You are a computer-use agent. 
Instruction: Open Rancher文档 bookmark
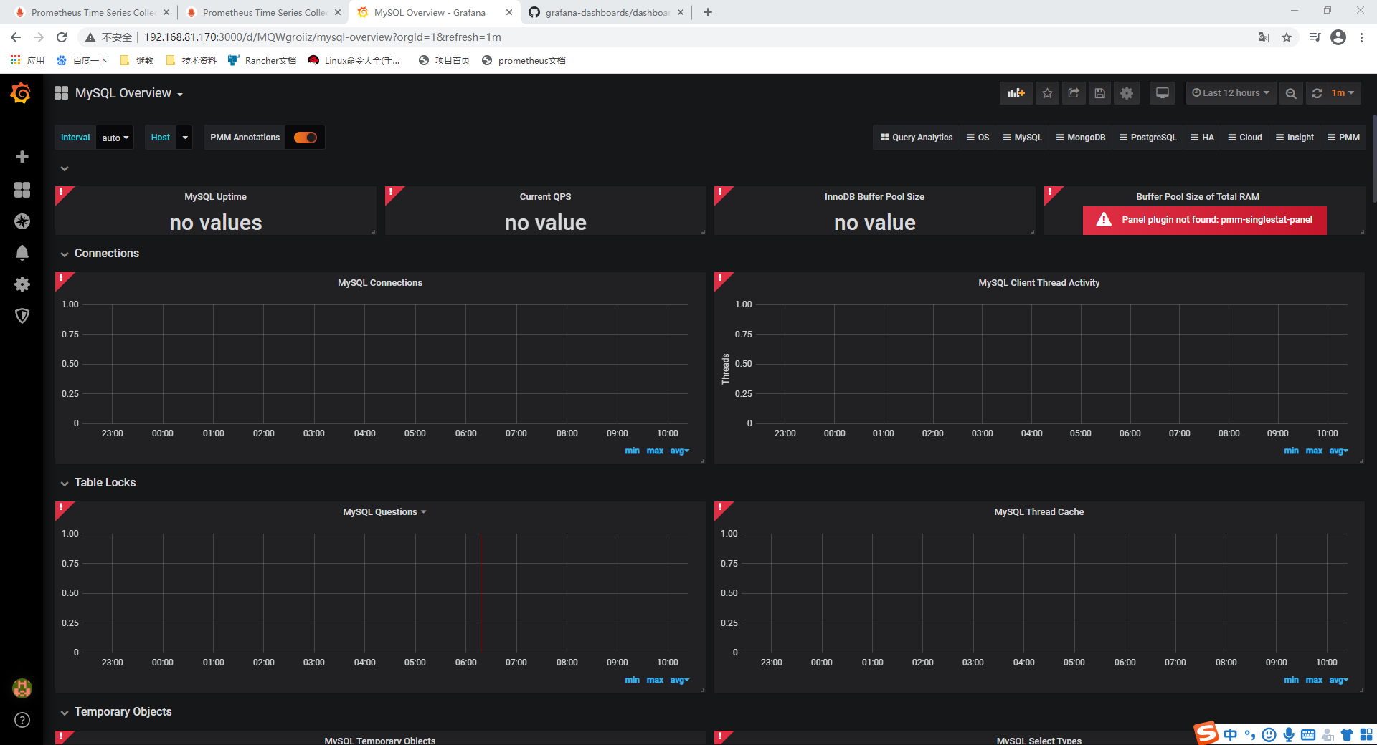(262, 61)
